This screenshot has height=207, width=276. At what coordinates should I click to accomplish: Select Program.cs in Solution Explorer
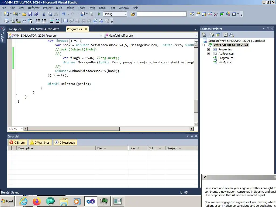coord(226,58)
